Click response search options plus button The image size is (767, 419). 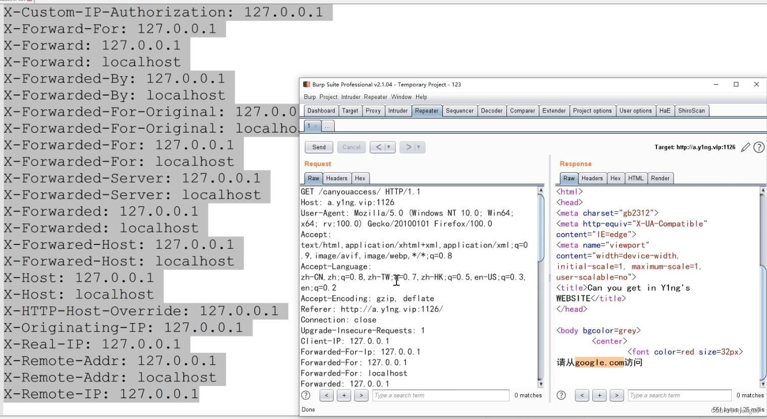(x=599, y=395)
